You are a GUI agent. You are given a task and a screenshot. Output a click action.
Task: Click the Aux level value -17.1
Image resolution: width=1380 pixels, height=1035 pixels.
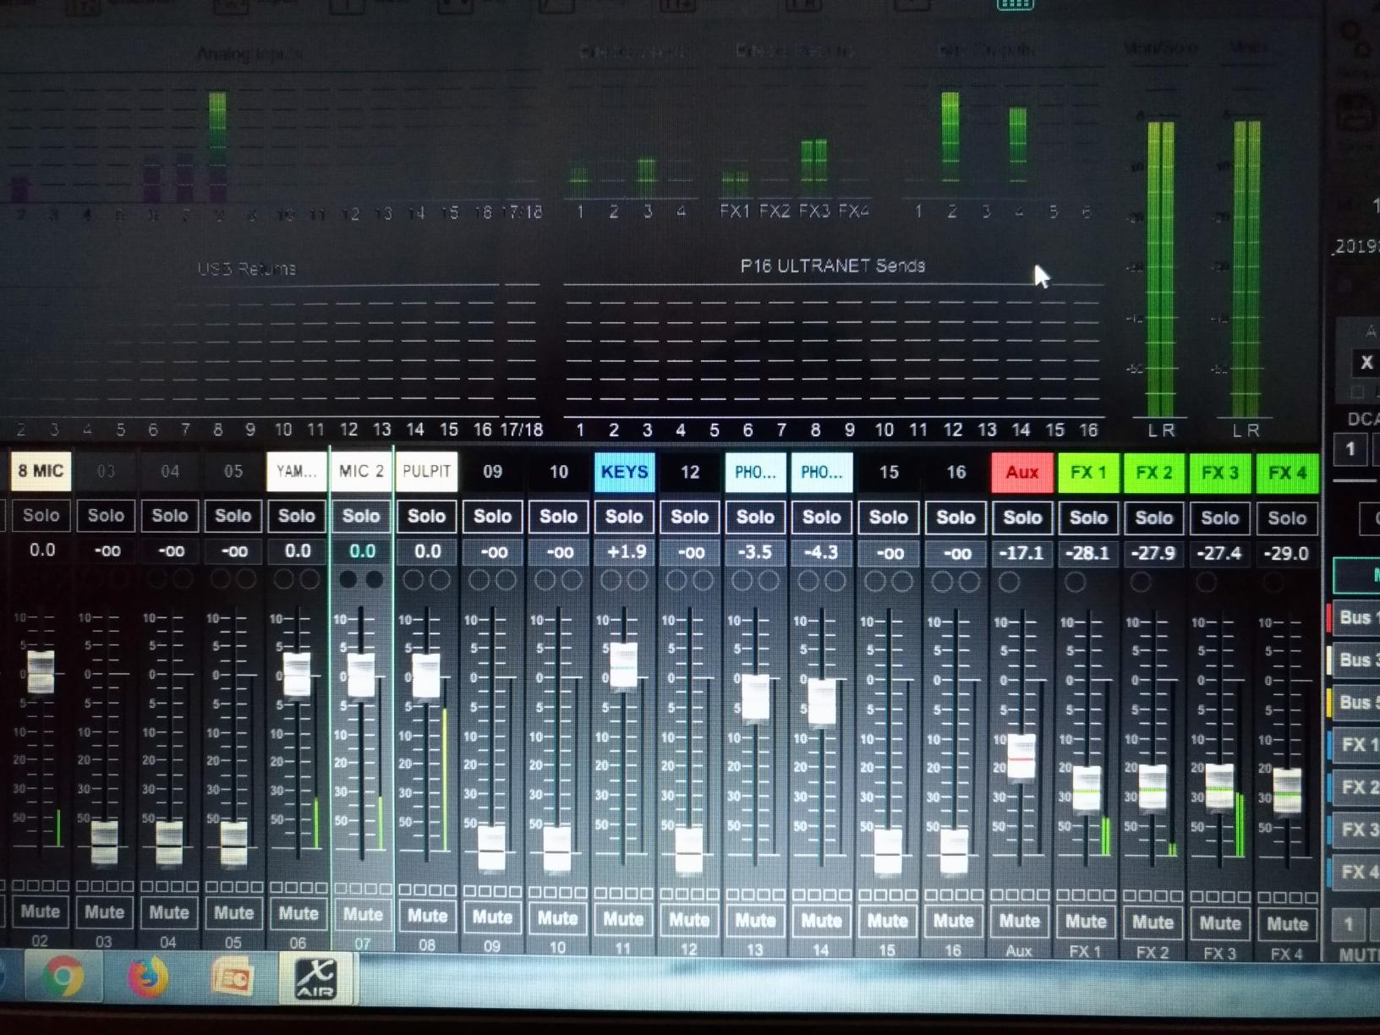[x=1021, y=554]
